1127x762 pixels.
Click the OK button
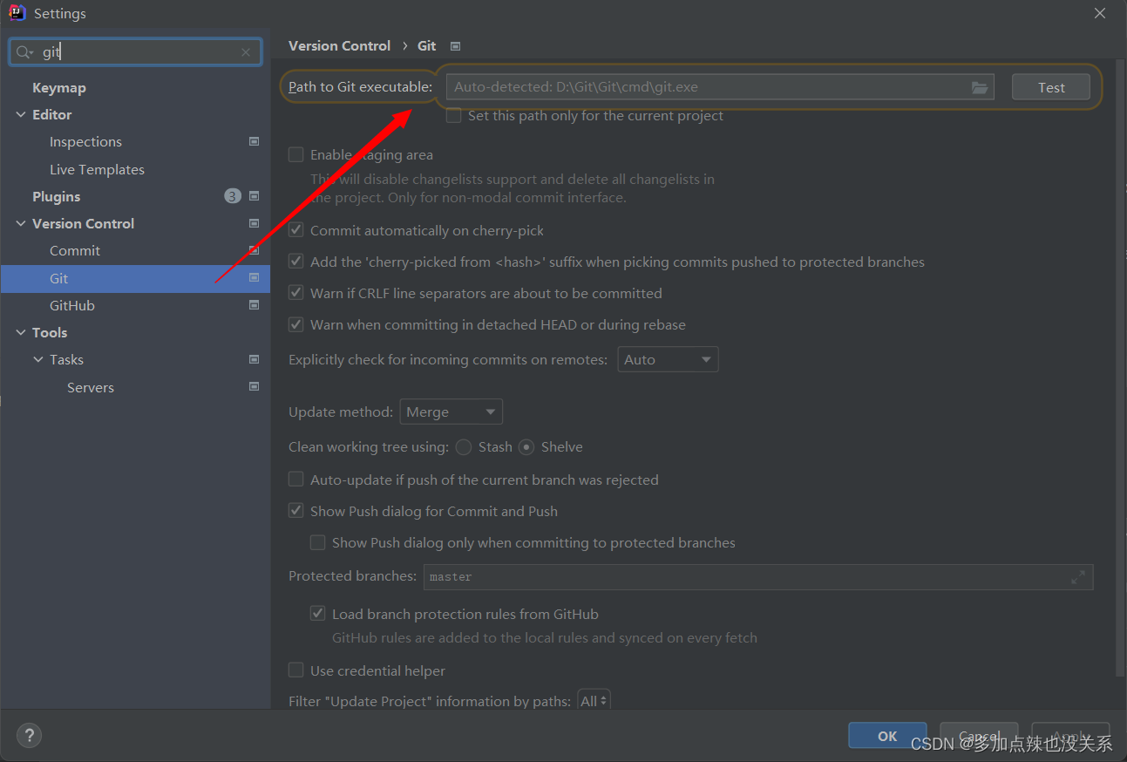887,736
